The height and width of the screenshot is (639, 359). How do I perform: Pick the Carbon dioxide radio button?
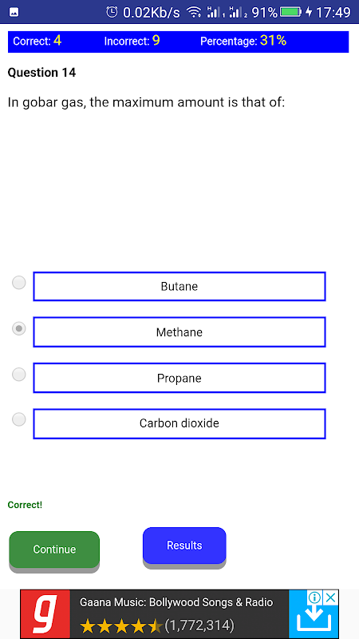click(18, 419)
